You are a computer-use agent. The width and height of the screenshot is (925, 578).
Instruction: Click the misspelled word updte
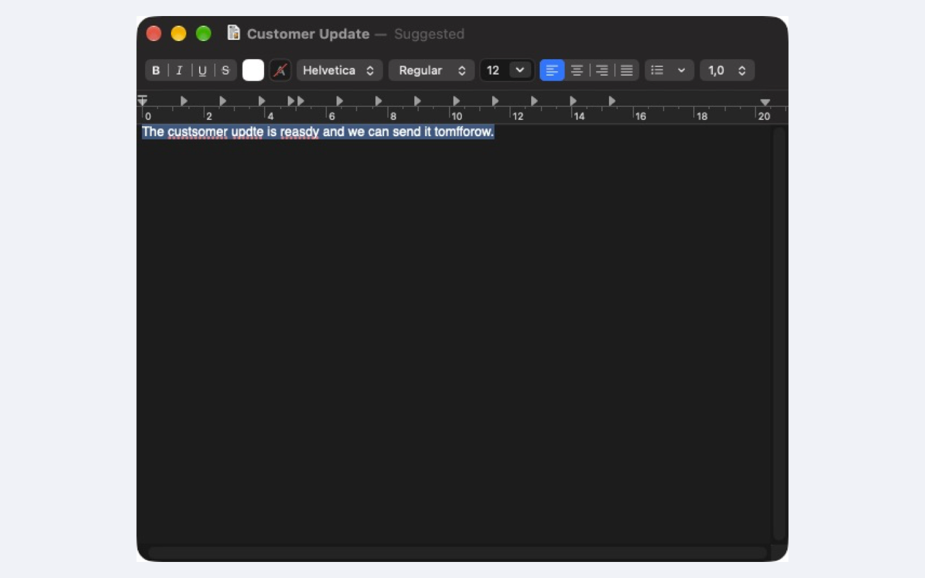click(247, 132)
